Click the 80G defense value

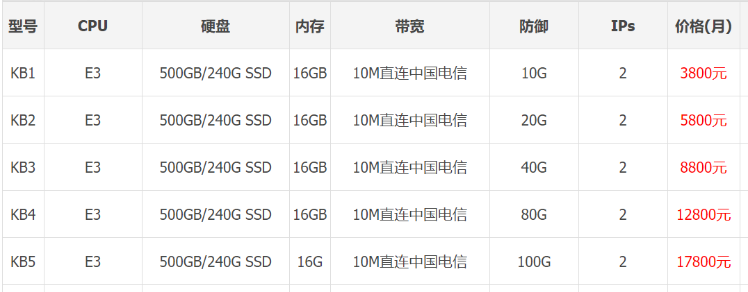(x=534, y=214)
